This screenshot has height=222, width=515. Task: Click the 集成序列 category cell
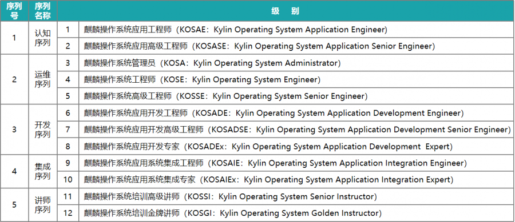(x=43, y=172)
